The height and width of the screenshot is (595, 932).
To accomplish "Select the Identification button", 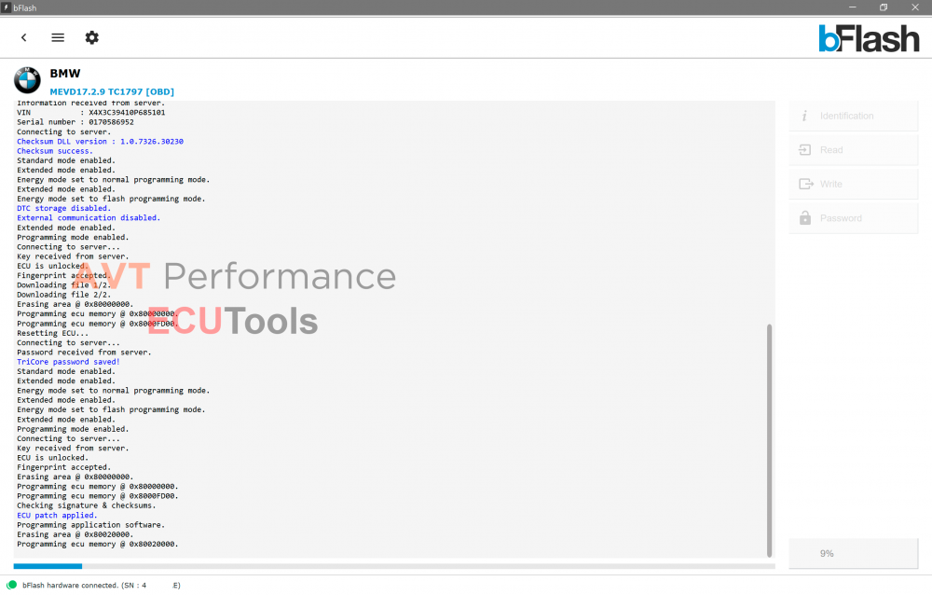I will (853, 115).
